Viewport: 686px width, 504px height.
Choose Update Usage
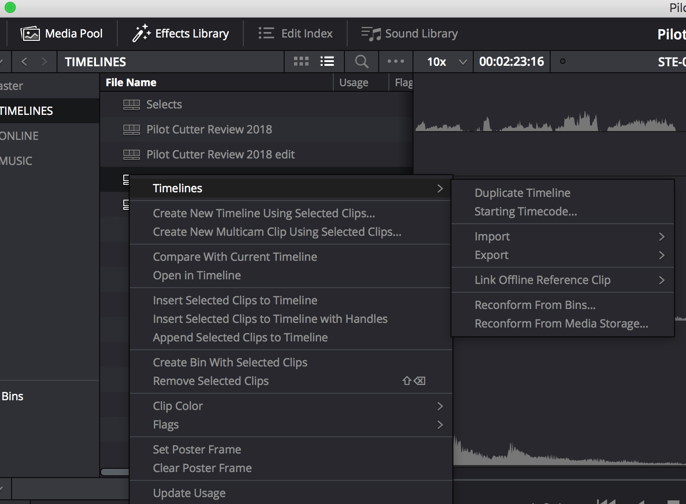tap(291, 493)
